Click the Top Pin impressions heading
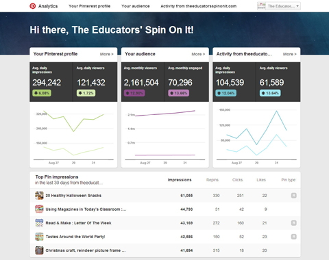This screenshot has height=260, width=329. click(57, 177)
